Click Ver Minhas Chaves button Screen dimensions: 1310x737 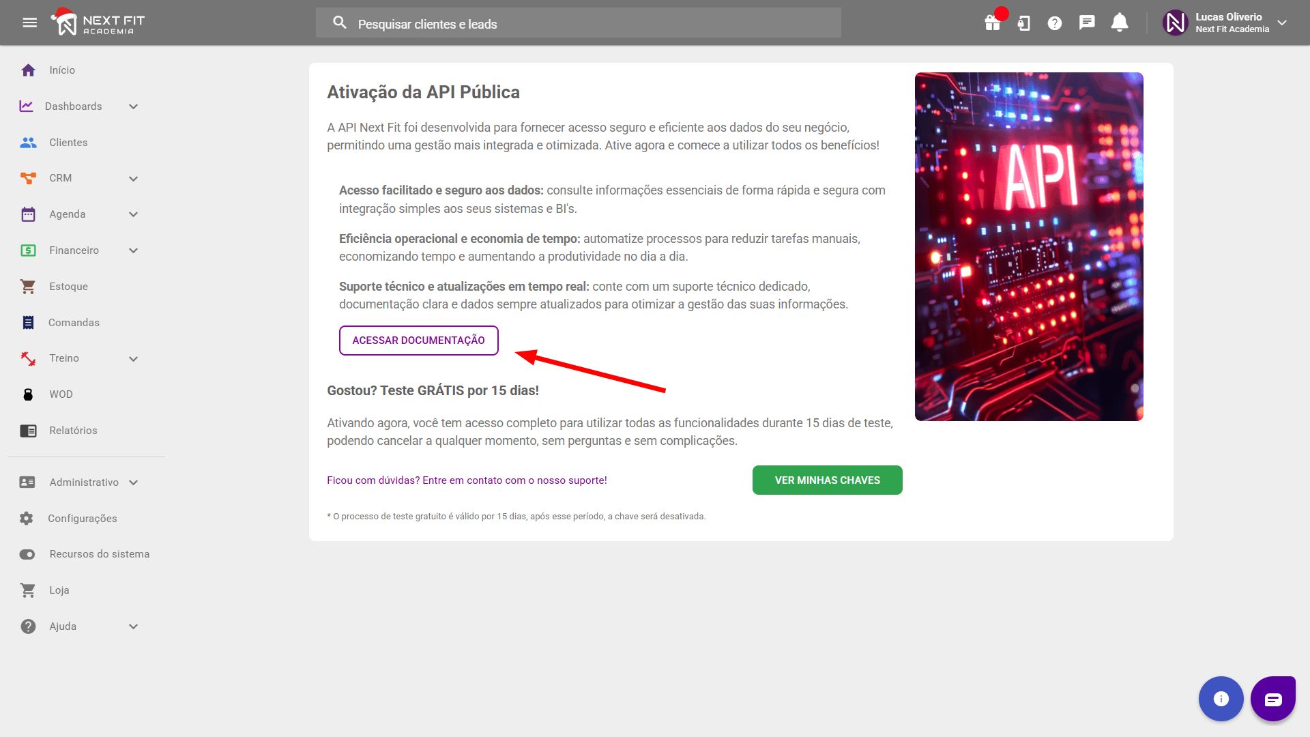(827, 480)
